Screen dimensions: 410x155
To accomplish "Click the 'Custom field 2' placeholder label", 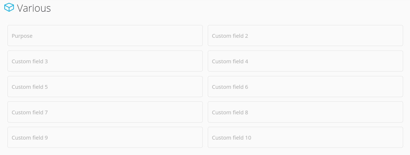I will [230, 36].
